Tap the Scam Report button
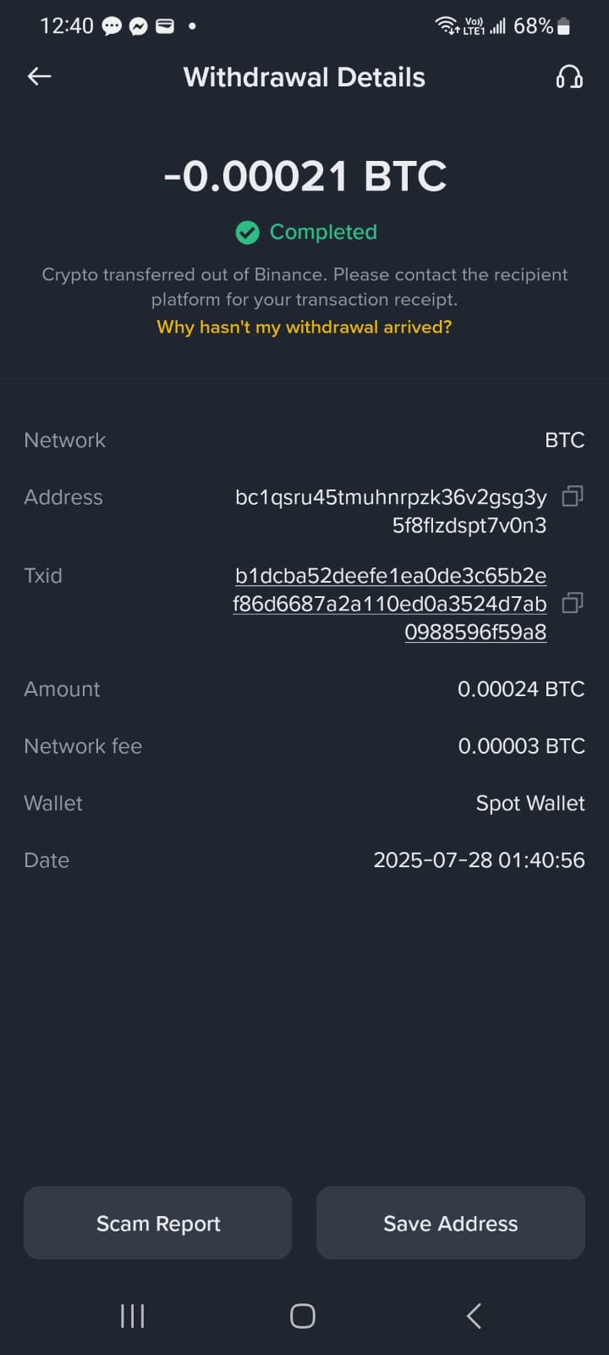The height and width of the screenshot is (1355, 609). click(x=158, y=1223)
